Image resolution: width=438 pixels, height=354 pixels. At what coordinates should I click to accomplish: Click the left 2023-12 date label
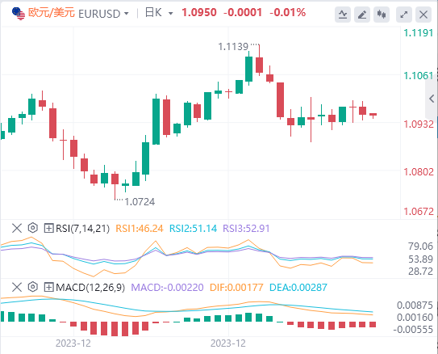point(73,343)
